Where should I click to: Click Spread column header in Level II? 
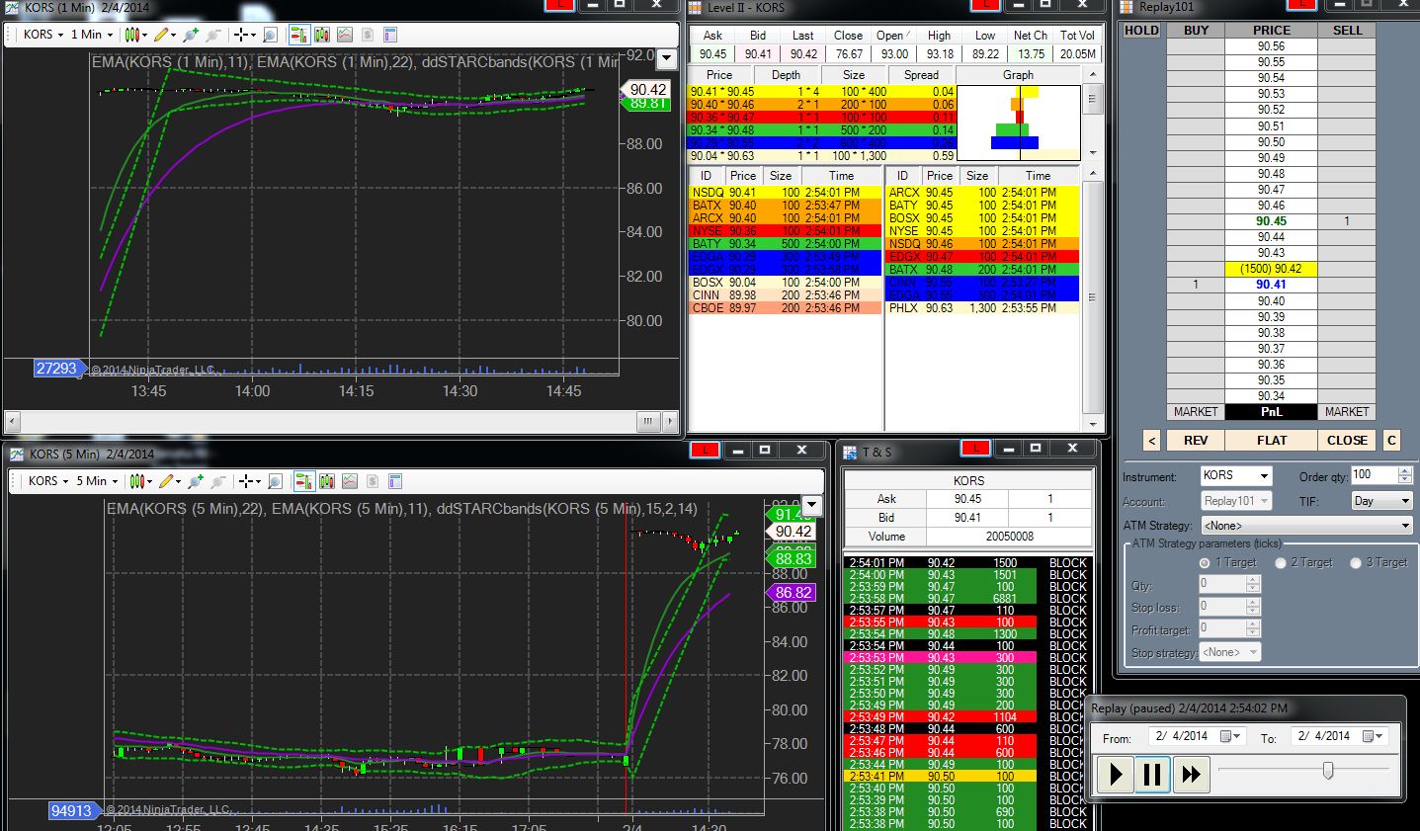pyautogui.click(x=921, y=75)
